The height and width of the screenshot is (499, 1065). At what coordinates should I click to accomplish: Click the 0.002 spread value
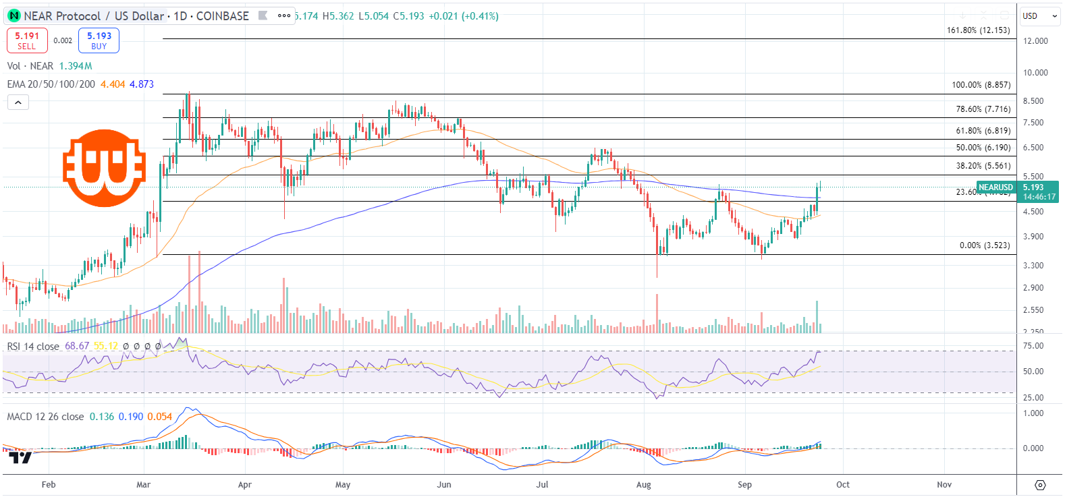click(63, 40)
